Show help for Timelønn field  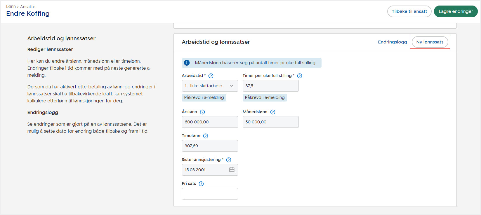coord(206,136)
